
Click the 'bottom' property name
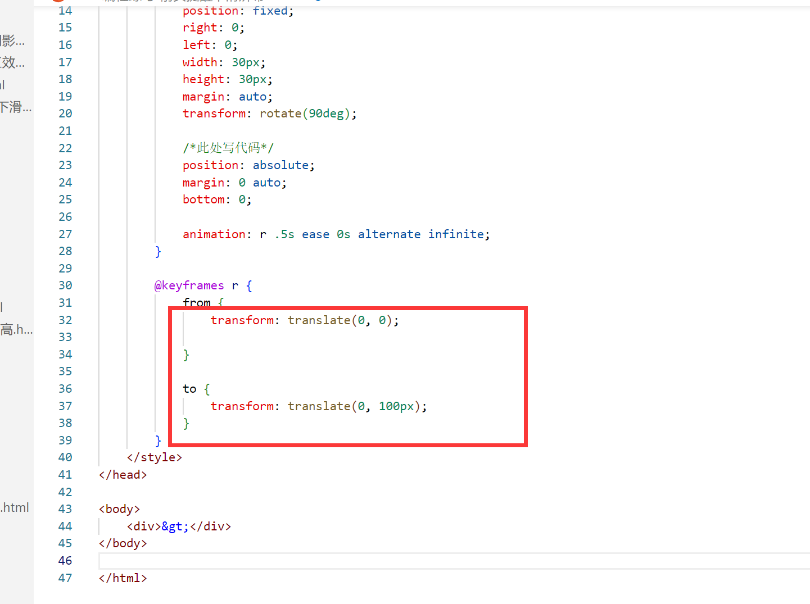click(203, 199)
